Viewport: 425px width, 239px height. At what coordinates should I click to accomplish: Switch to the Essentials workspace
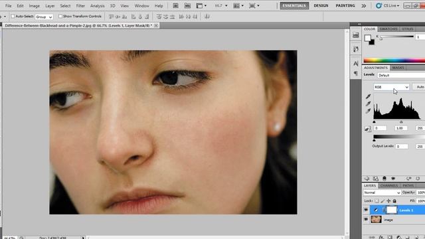294,6
